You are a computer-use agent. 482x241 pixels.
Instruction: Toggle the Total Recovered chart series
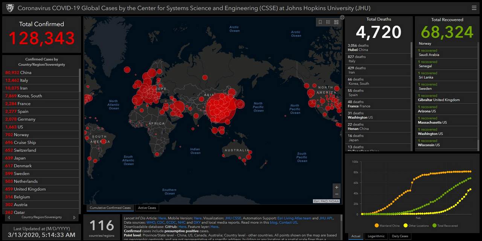click(445, 226)
